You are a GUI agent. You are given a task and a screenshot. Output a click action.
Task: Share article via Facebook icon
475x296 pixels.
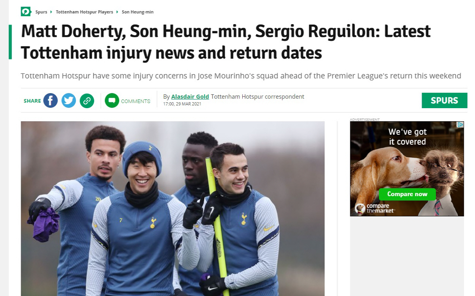click(51, 101)
